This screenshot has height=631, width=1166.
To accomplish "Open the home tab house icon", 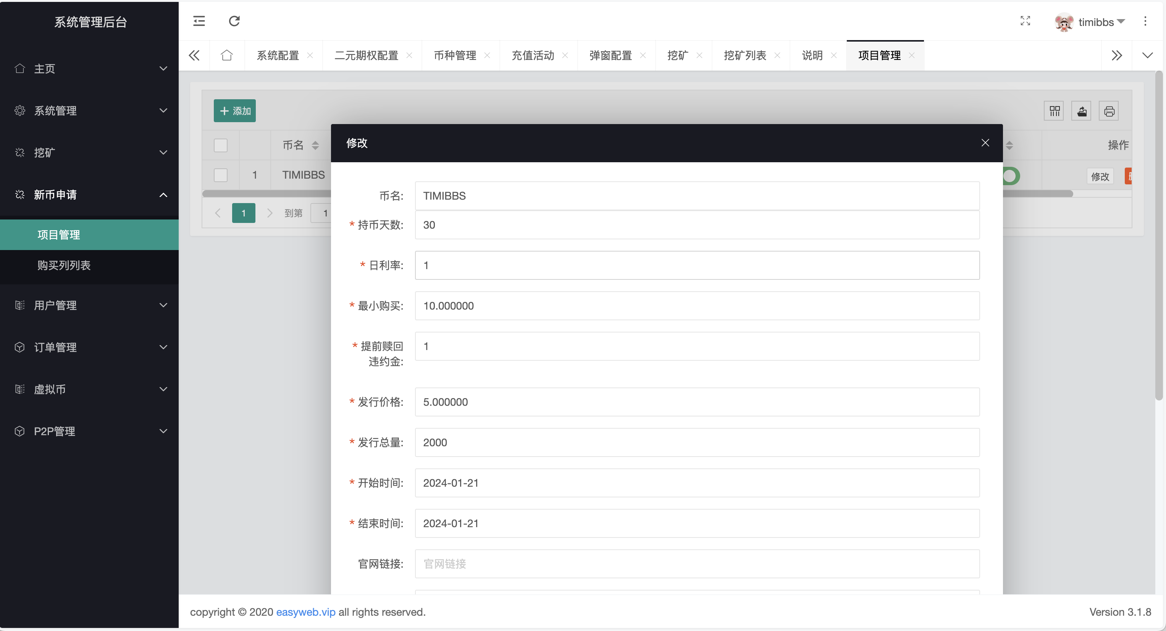I will 227,55.
